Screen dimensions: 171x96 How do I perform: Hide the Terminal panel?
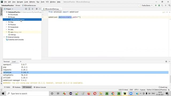point(169,62)
